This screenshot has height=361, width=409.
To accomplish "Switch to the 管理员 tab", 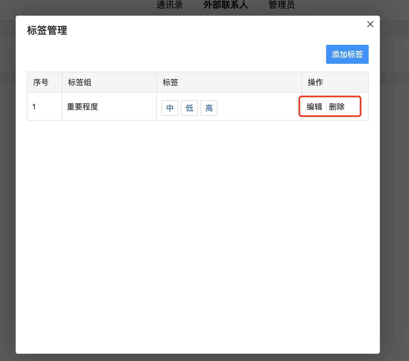I will pos(282,5).
